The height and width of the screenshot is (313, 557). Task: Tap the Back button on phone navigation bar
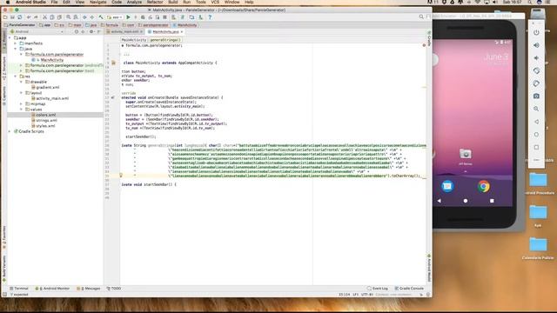[439, 201]
